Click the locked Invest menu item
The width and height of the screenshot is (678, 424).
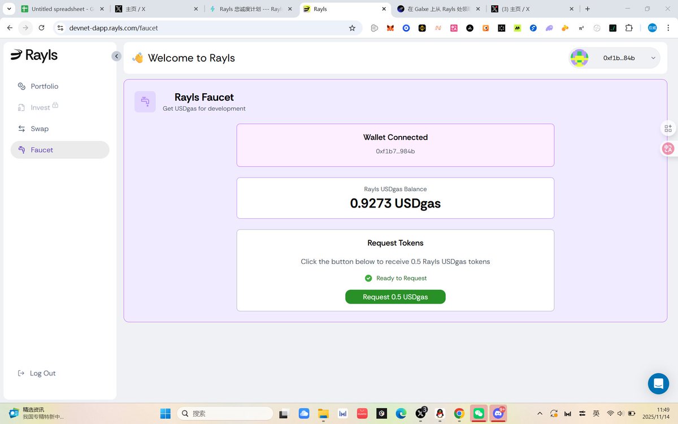pos(38,107)
